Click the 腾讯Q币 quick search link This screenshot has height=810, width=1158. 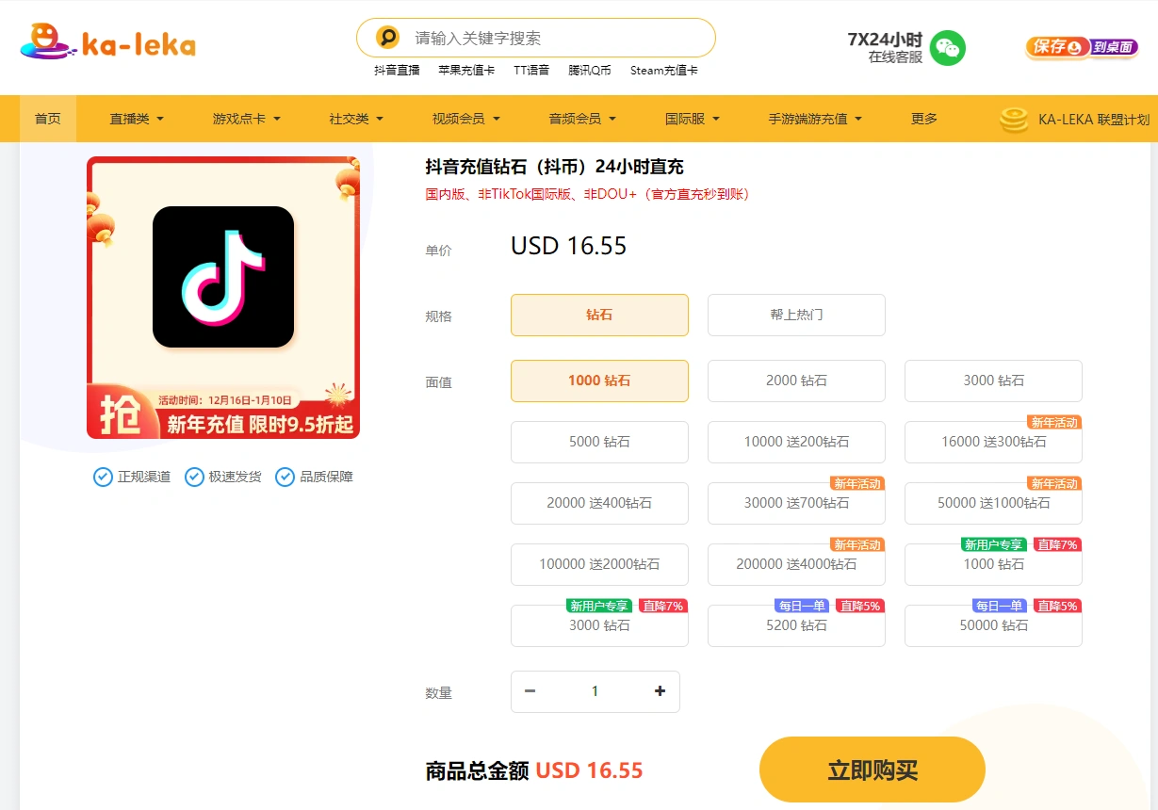coord(590,70)
